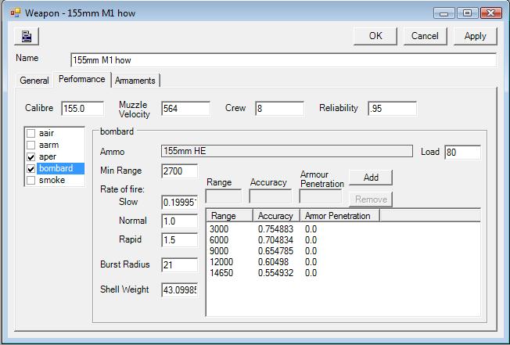
Task: Click accuracy value 0.654785
Action: click(275, 251)
